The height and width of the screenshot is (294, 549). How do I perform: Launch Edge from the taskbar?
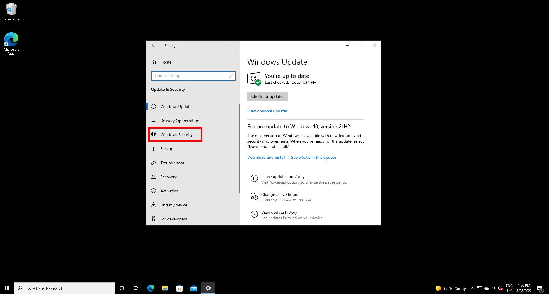coord(151,288)
